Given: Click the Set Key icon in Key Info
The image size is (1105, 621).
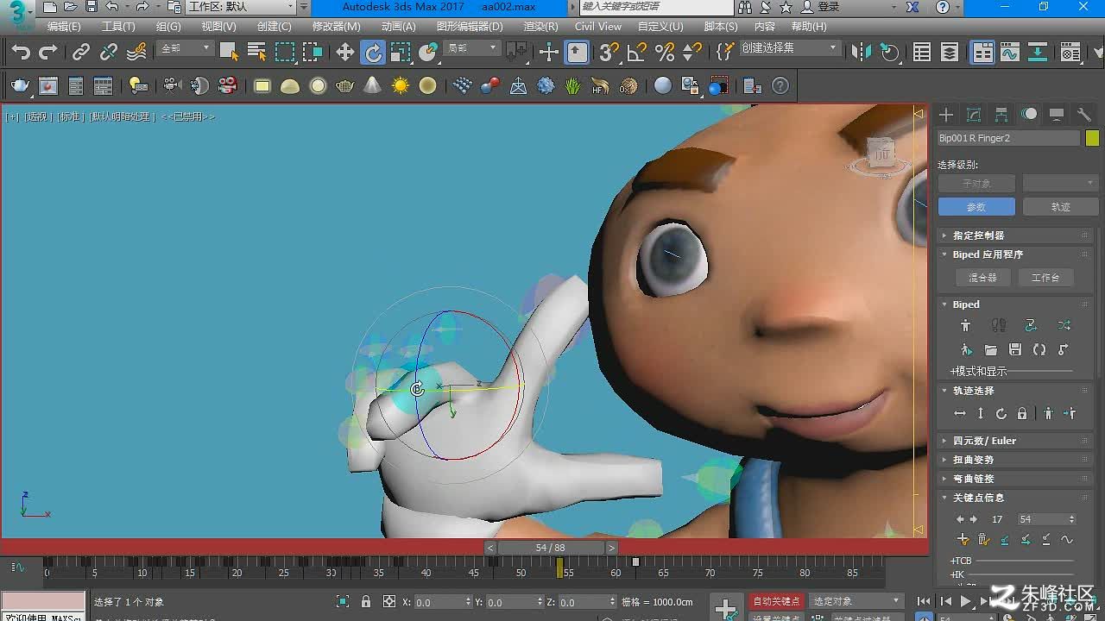Looking at the screenshot, I should click(963, 540).
